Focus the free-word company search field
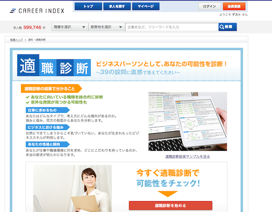Viewport: 272px width, 212px height. (x=172, y=27)
